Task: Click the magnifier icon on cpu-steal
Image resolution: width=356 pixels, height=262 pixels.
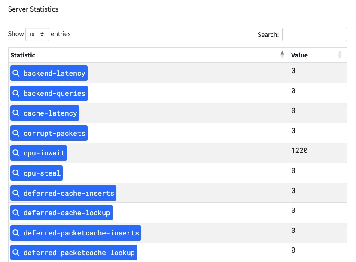Action: (16, 173)
